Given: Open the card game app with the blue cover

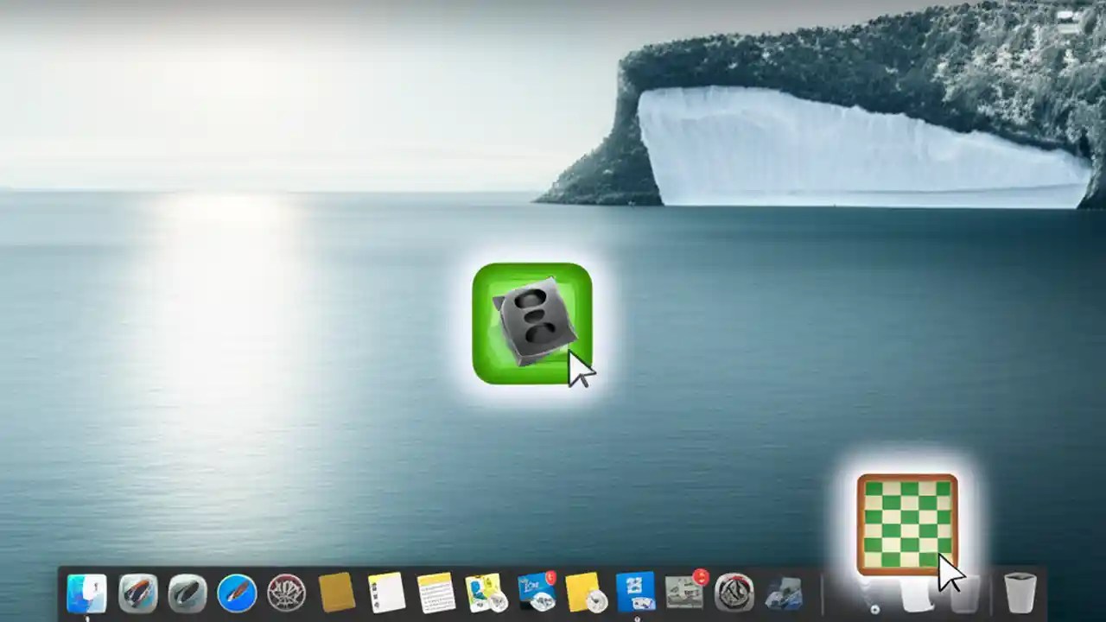Looking at the screenshot, I should click(x=537, y=592).
